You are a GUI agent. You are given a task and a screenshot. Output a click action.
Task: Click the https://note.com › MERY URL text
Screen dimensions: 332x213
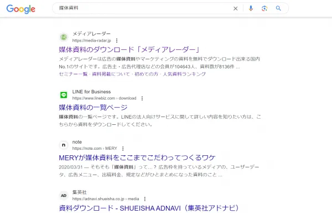pos(95,148)
